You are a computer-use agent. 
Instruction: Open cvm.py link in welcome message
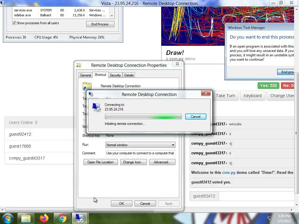tap(229, 172)
